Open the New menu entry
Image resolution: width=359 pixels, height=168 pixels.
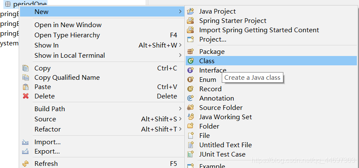coord(102,11)
